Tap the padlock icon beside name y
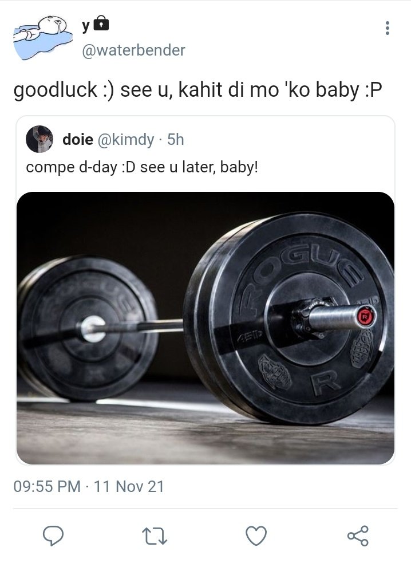This screenshot has width=411, height=563. 102,23
